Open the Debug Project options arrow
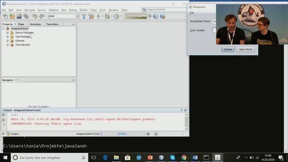288x162 pixels. pos(112,16)
